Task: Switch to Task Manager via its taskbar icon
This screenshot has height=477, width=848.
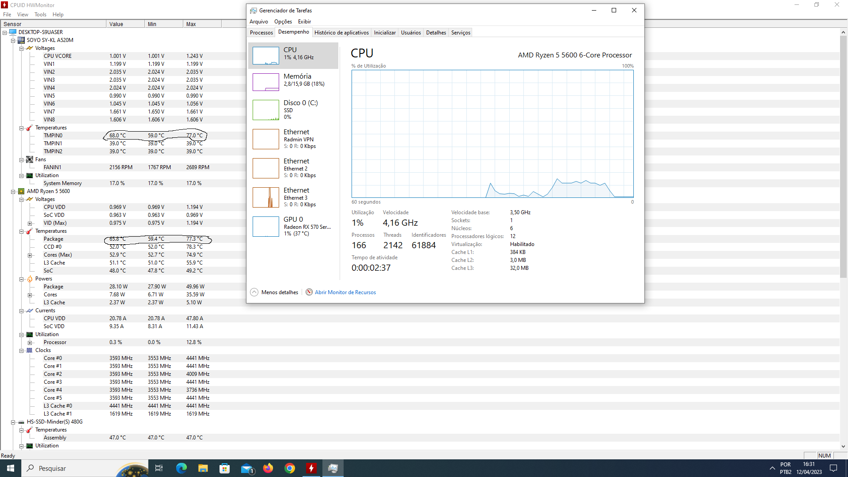Action: (333, 468)
